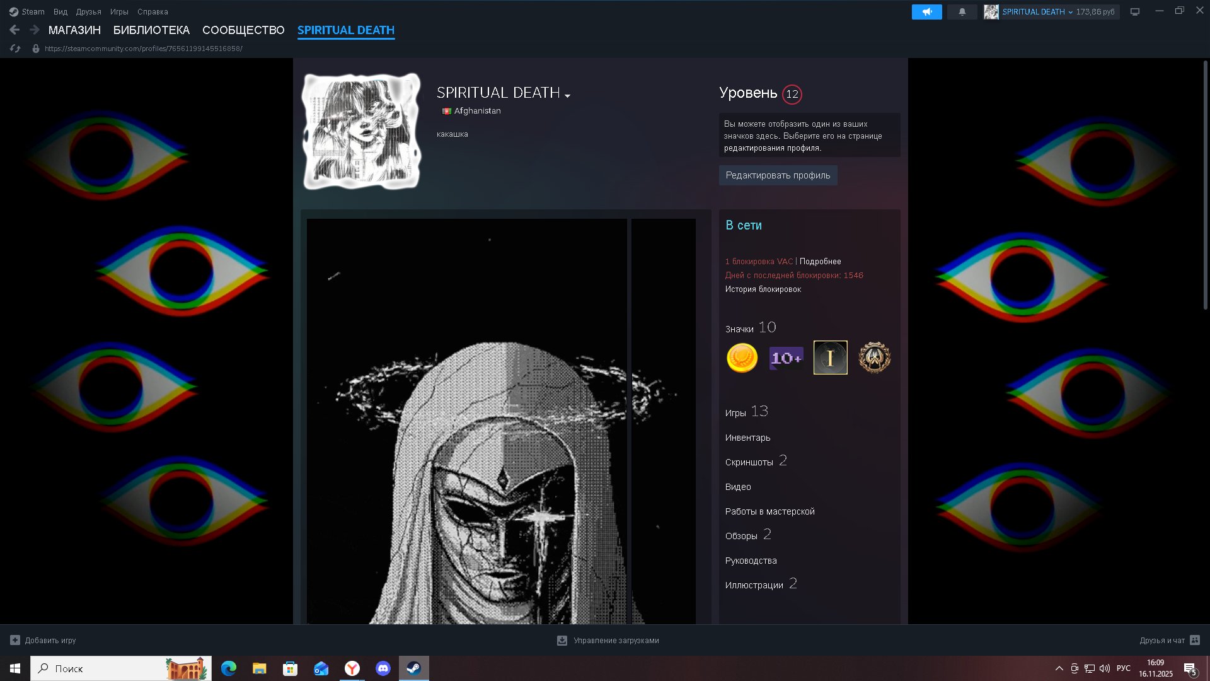Open the gold coin badge
The height and width of the screenshot is (681, 1210).
click(742, 358)
